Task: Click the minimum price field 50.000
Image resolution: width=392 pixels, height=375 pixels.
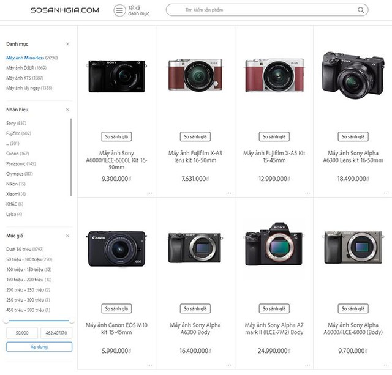Action: coord(22,333)
